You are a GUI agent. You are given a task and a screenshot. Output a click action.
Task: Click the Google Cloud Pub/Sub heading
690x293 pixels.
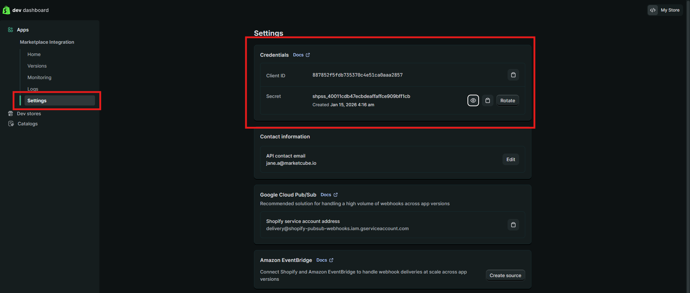point(288,195)
